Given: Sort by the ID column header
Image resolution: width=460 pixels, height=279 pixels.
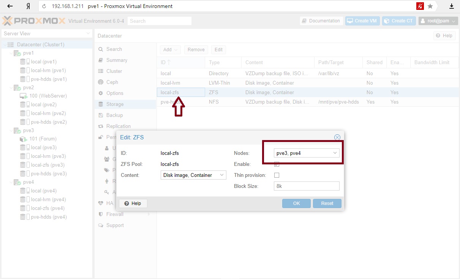Looking at the screenshot, I should click(181, 62).
